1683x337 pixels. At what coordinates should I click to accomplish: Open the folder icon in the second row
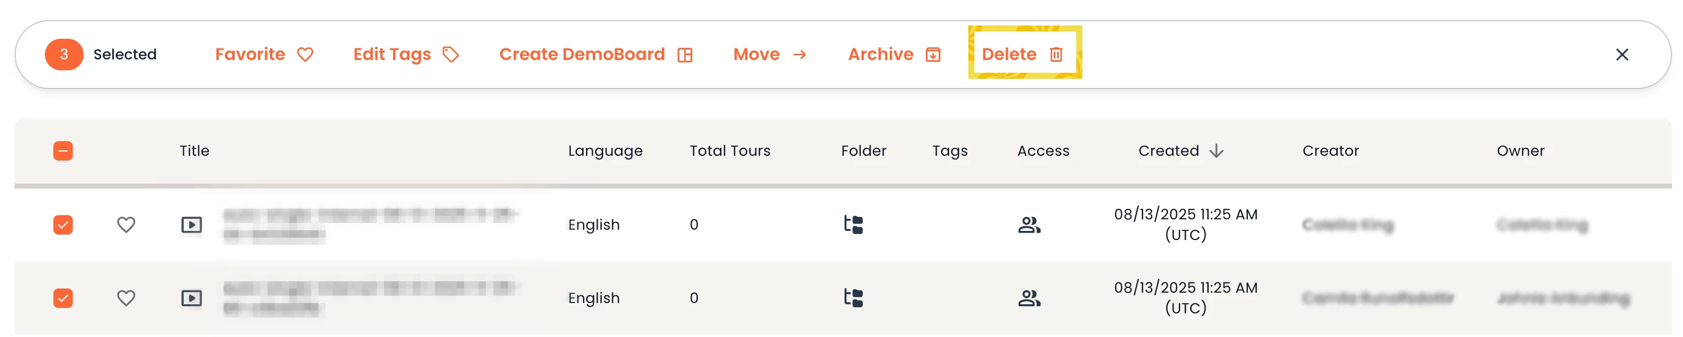pyautogui.click(x=853, y=298)
